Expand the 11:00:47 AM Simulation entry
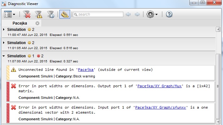 (4, 30)
